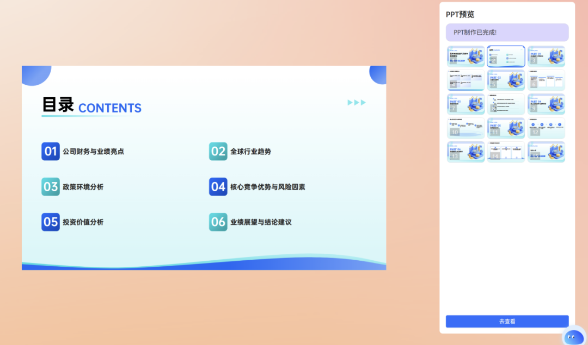The height and width of the screenshot is (345, 588).
Task: Open the PART 03 slide thumbnail
Action: (x=465, y=104)
